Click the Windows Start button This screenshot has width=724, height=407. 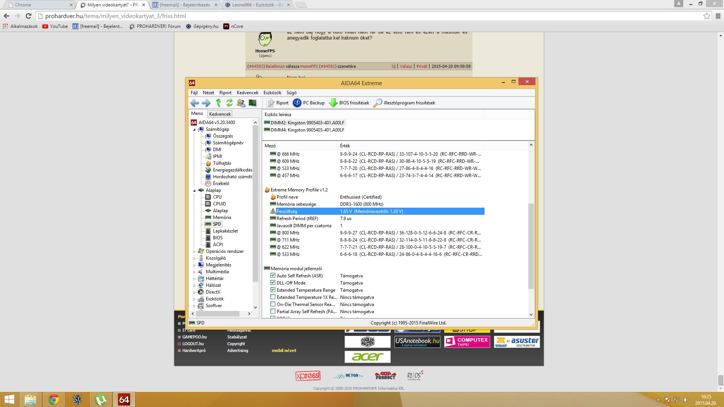tap(9, 399)
